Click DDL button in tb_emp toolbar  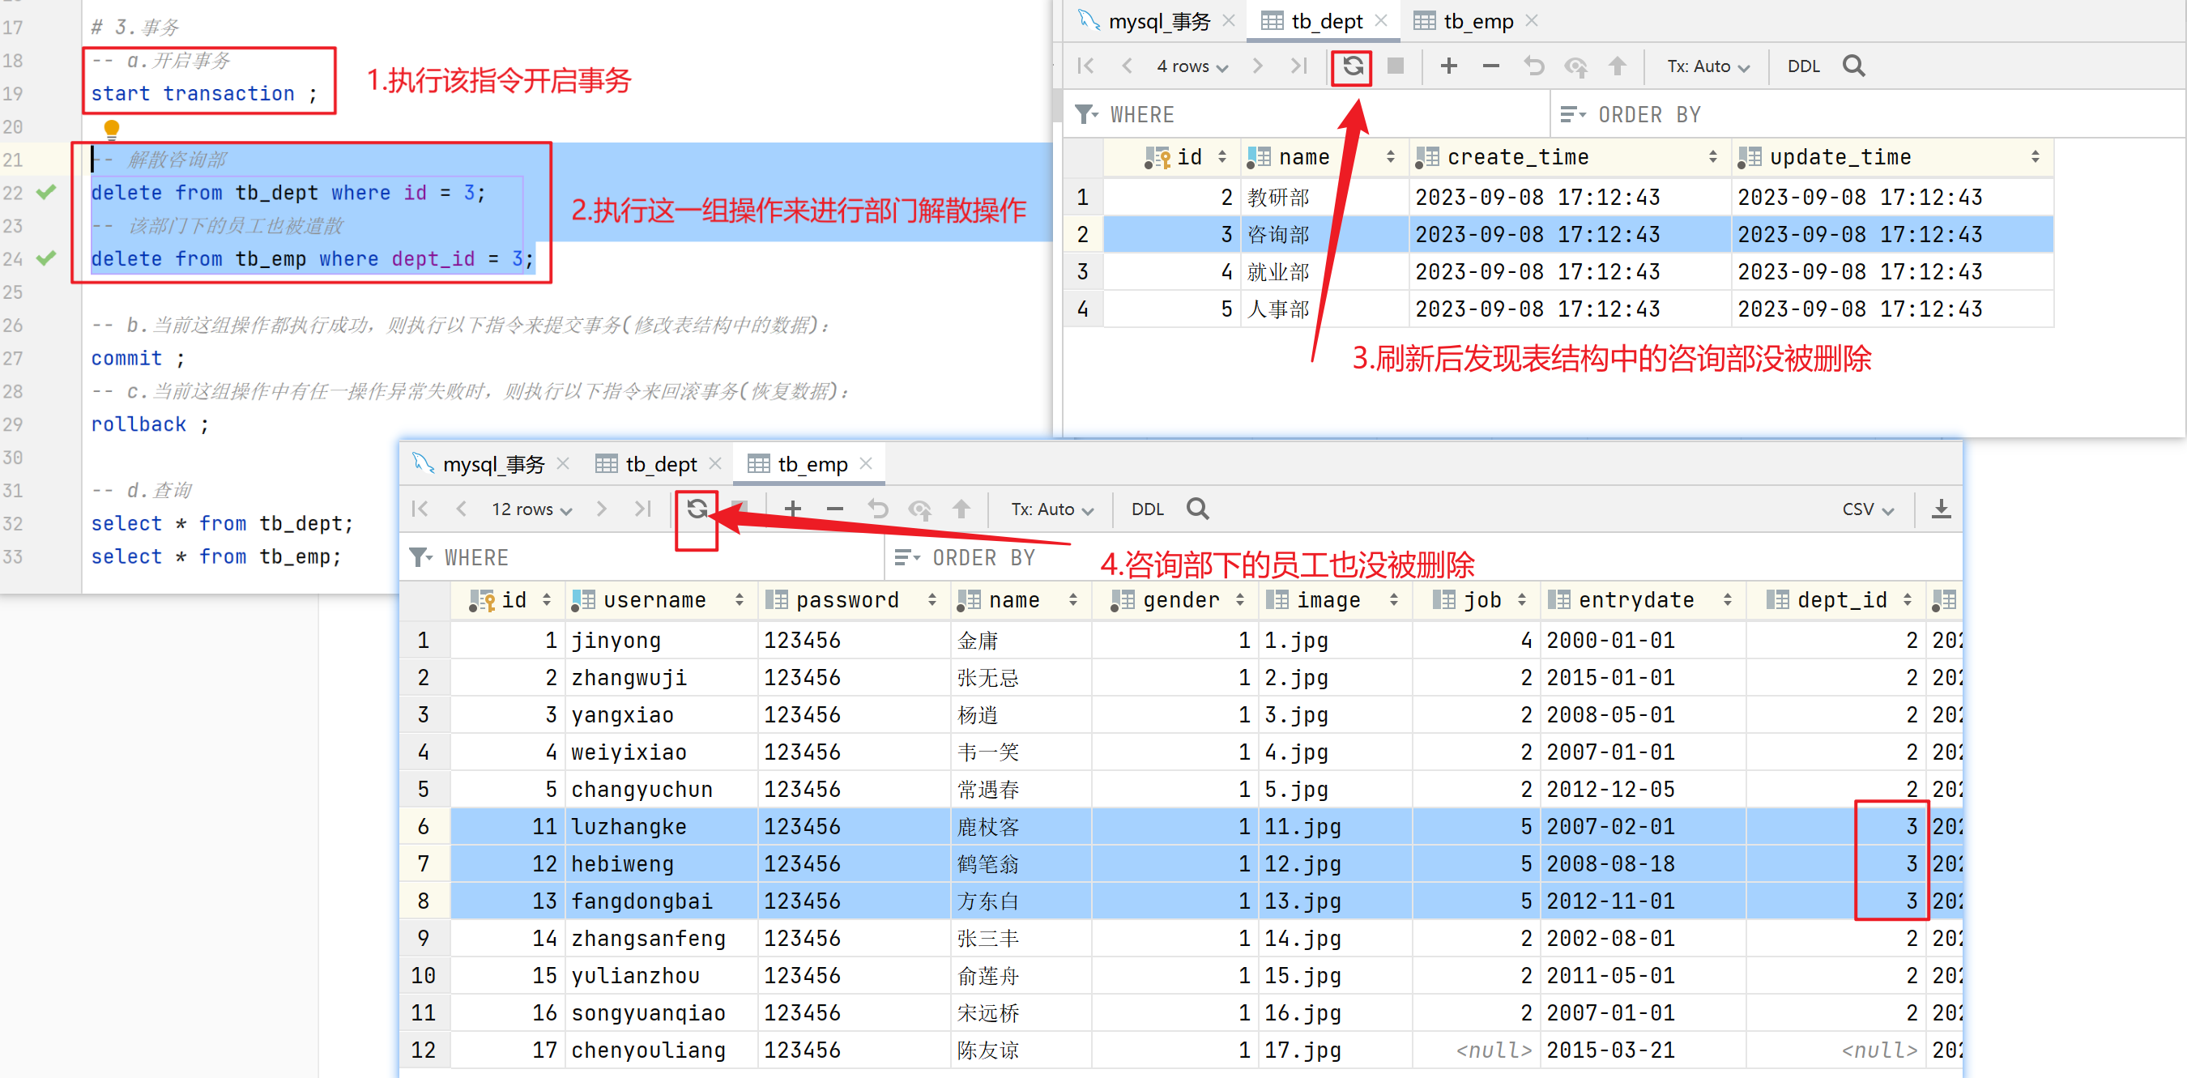coord(1147,509)
